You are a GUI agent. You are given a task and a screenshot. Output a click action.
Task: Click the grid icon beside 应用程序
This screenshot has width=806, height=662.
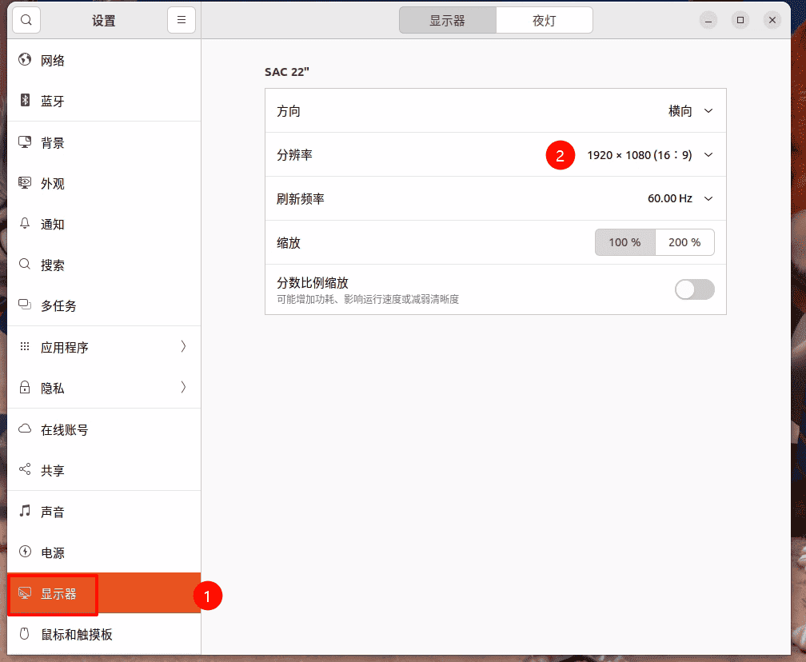(x=25, y=346)
